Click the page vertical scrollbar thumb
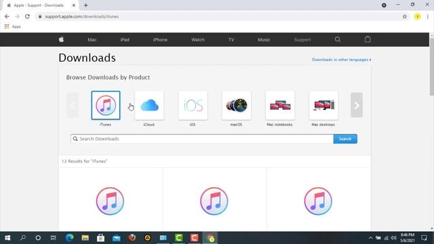This screenshot has width=434, height=244. click(432, 66)
